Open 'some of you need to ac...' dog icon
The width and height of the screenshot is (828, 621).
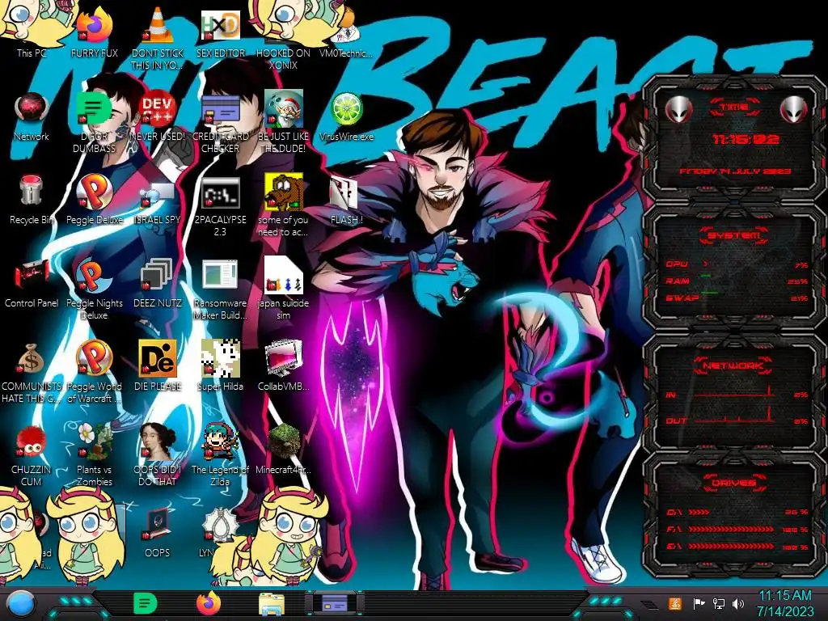(x=283, y=205)
